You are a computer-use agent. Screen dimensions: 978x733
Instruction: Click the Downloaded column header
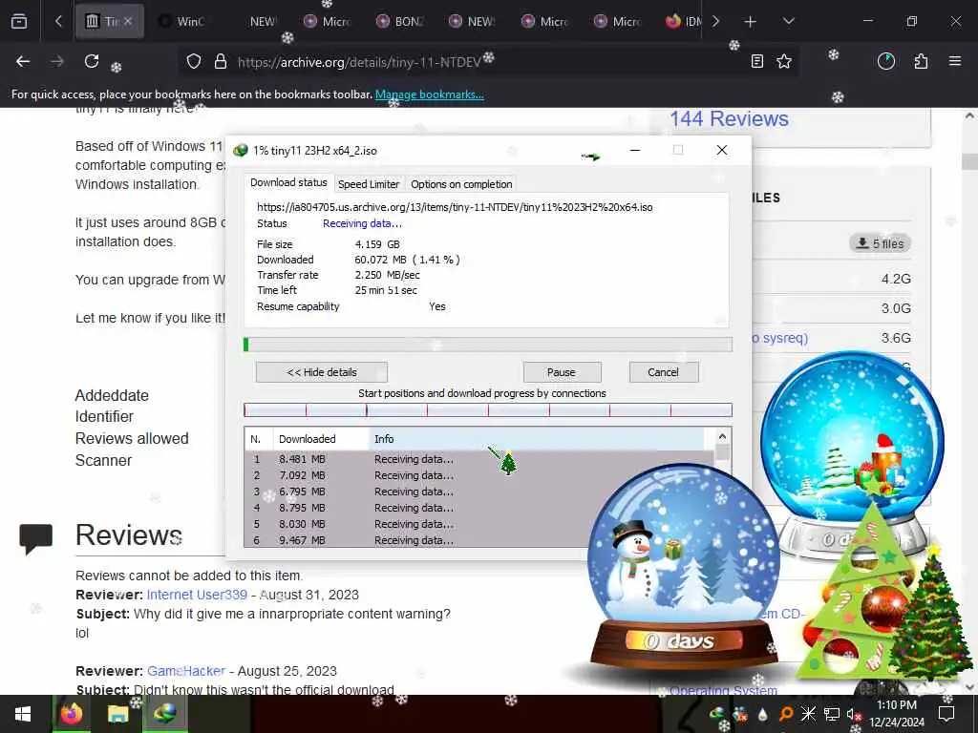point(321,439)
